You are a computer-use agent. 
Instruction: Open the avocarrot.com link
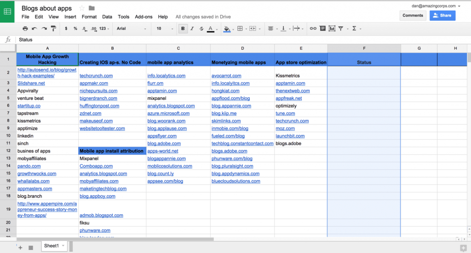(226, 76)
